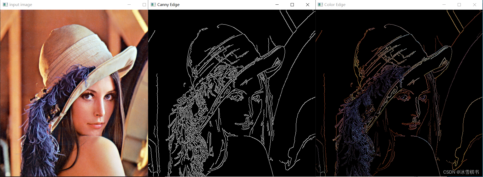Viewport: 483px width, 177px height.
Task: Click the input image window app icon
Action: (5, 4)
